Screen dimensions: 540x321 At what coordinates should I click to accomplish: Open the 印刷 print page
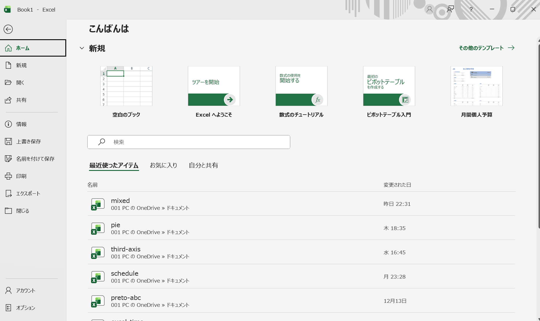[21, 176]
